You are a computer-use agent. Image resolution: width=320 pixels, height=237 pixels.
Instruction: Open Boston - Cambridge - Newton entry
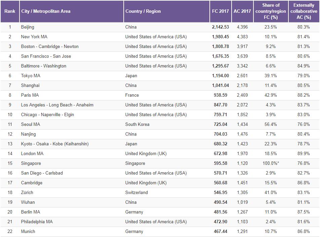(x=50, y=46)
